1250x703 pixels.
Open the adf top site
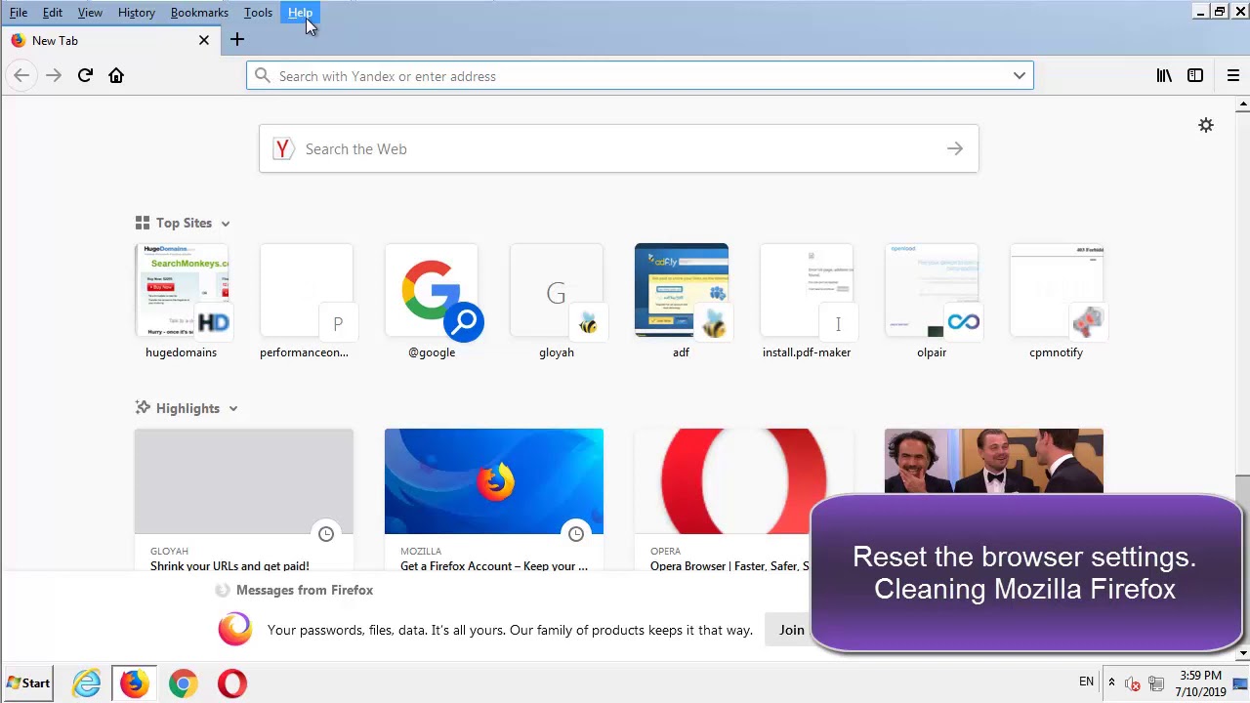tap(682, 301)
